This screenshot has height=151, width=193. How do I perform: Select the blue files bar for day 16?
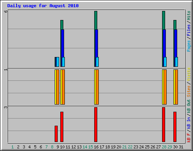pyautogui.click(x=96, y=43)
